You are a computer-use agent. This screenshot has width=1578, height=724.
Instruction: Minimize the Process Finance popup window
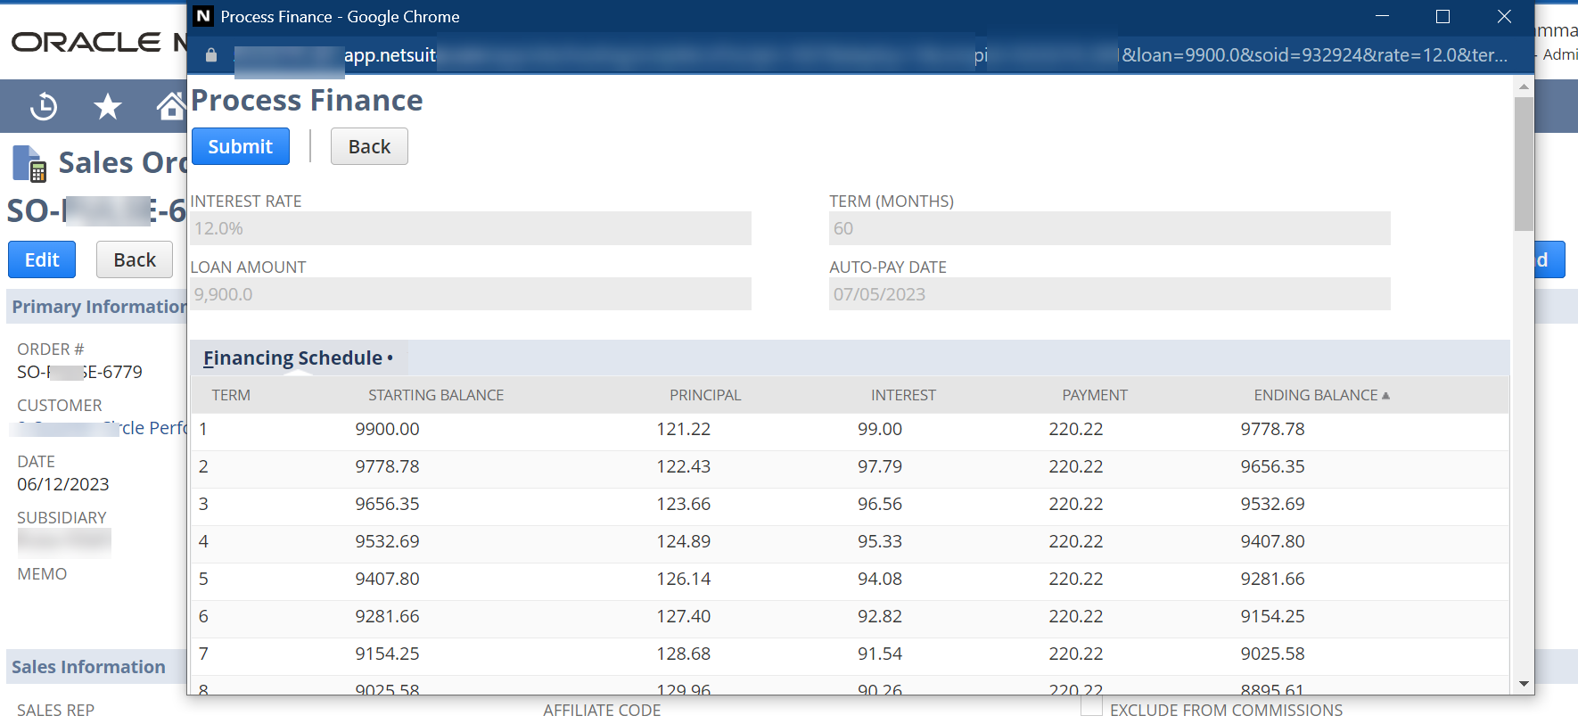[1382, 17]
